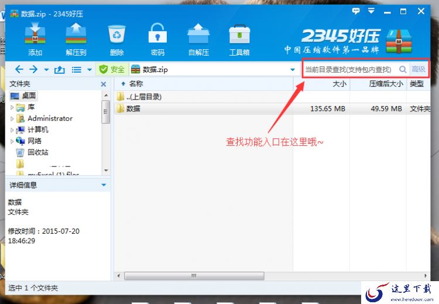This screenshot has width=439, height=304.
Task: Click the 选中 1 个文件夹 status text
Action: tap(33, 288)
